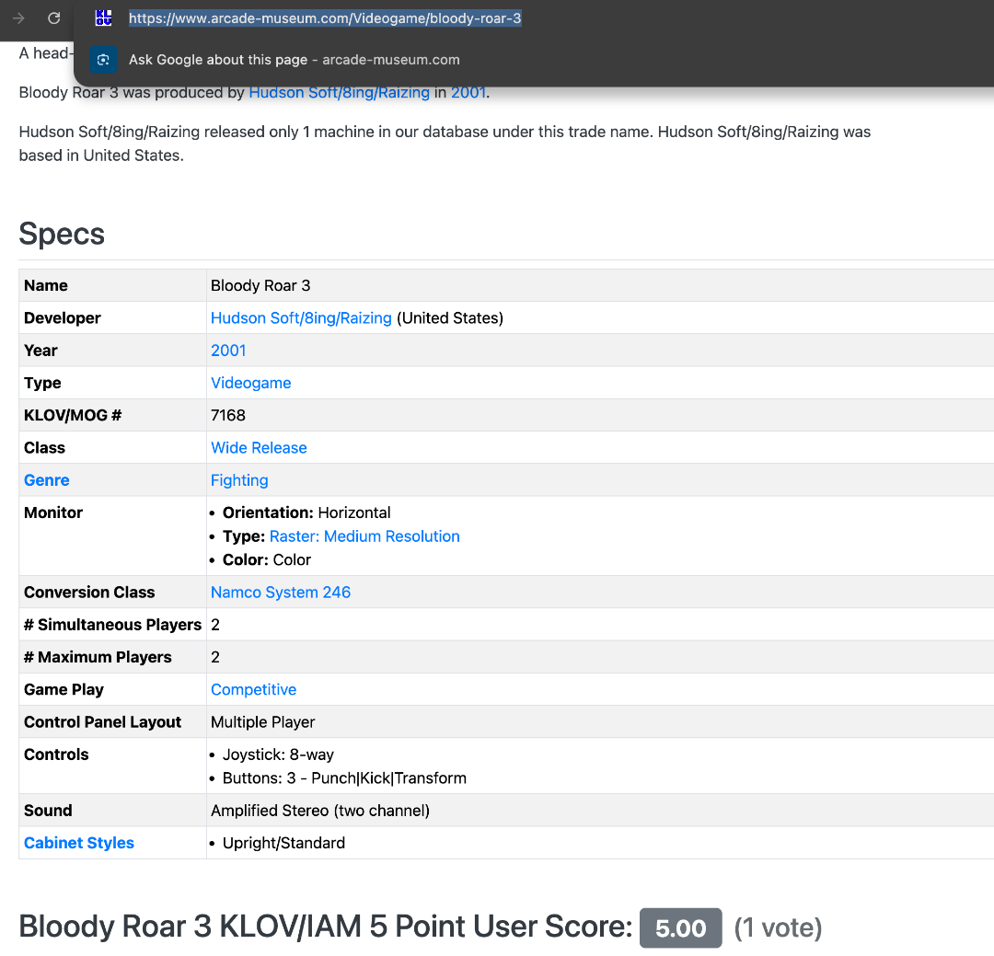
Task: Click the site favicon in address bar
Action: click(x=103, y=18)
